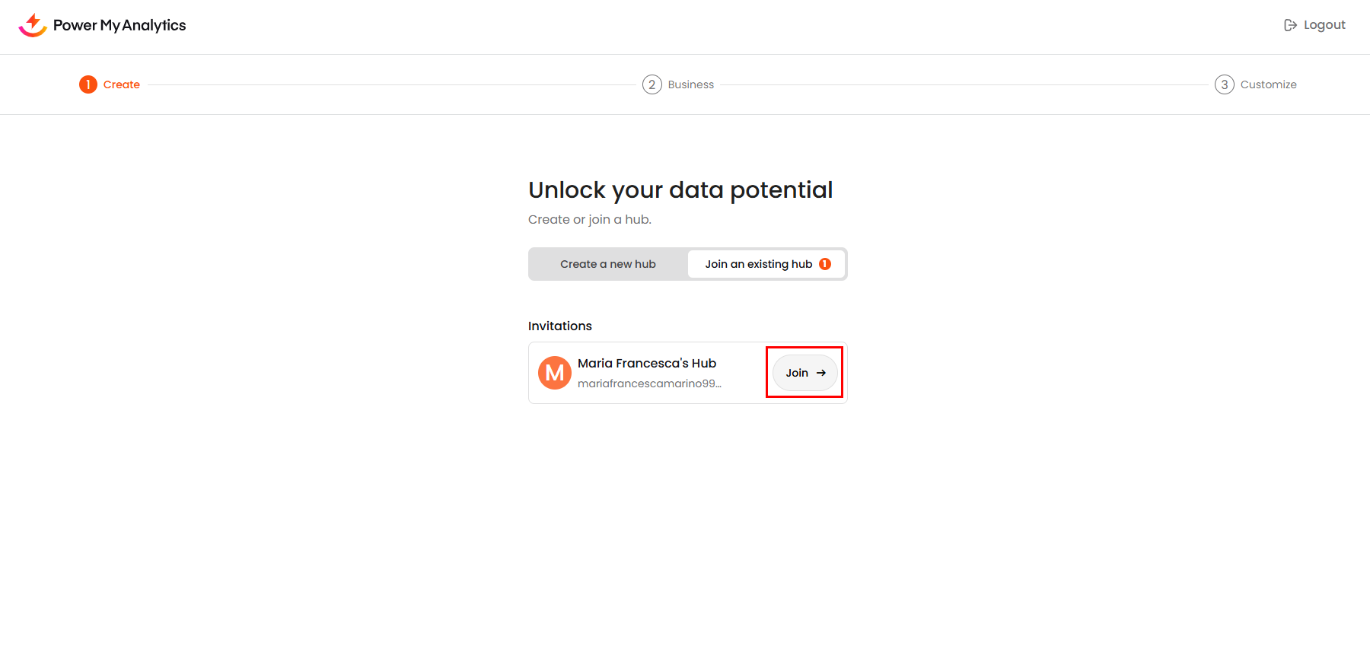Click the Power My Analytics brand name

coord(119,25)
